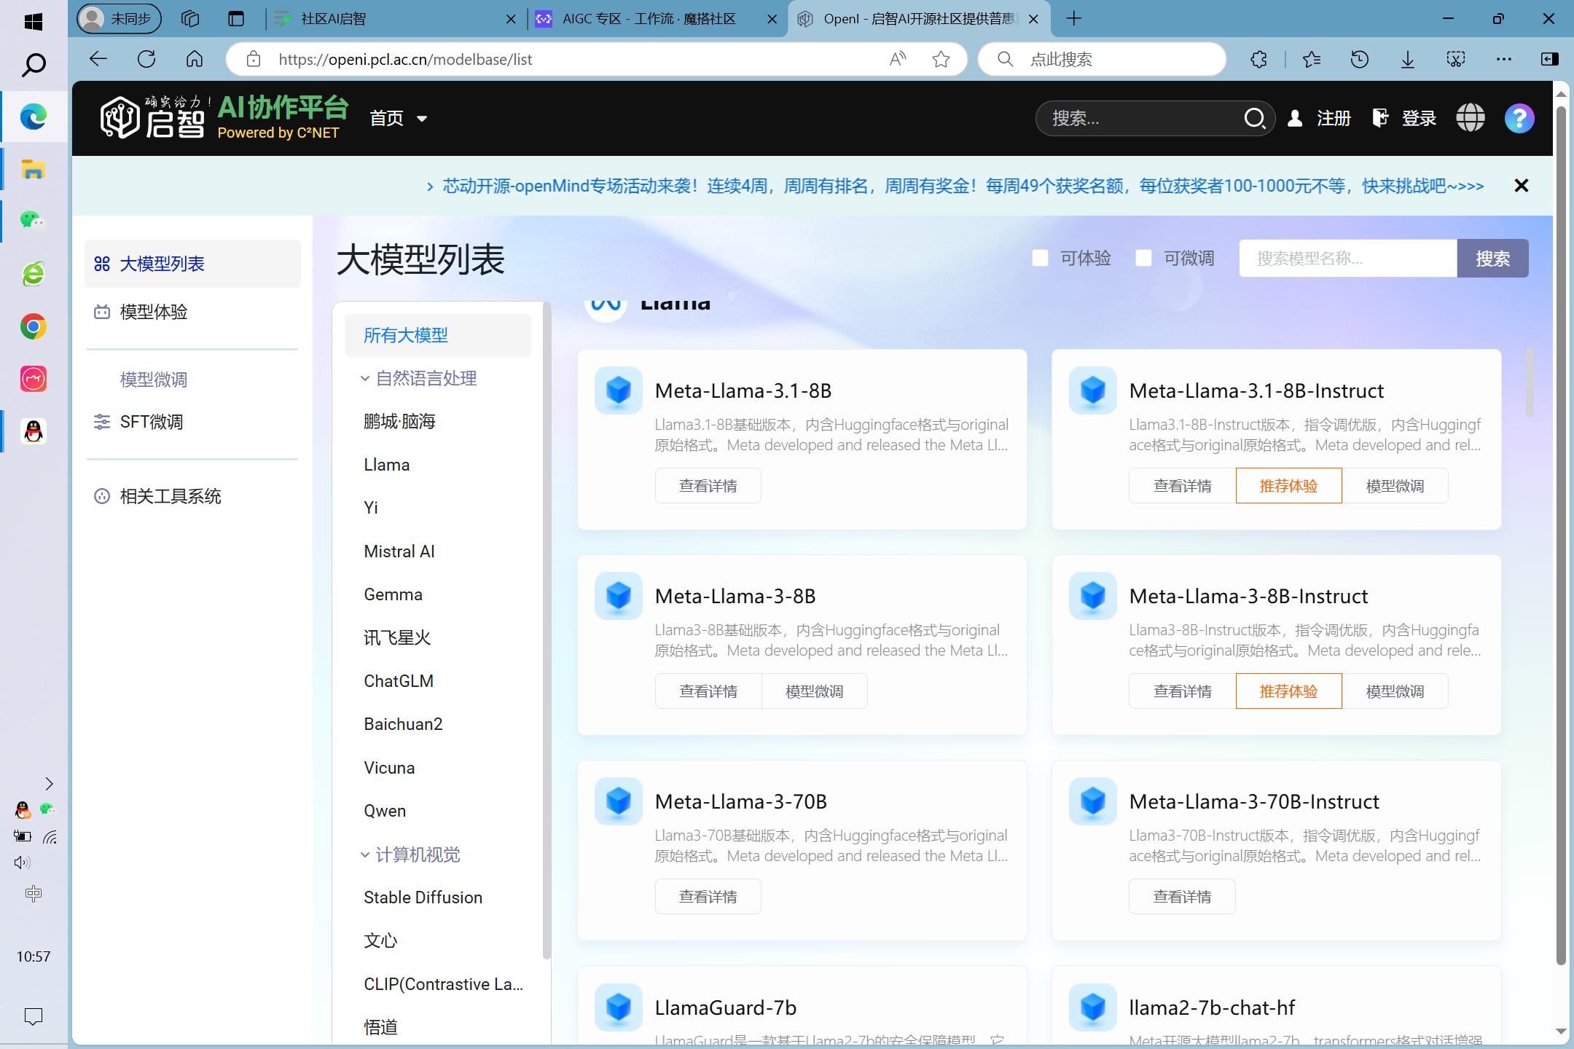Go to browser home icon
Viewport: 1574px width, 1049px height.
pyautogui.click(x=195, y=59)
